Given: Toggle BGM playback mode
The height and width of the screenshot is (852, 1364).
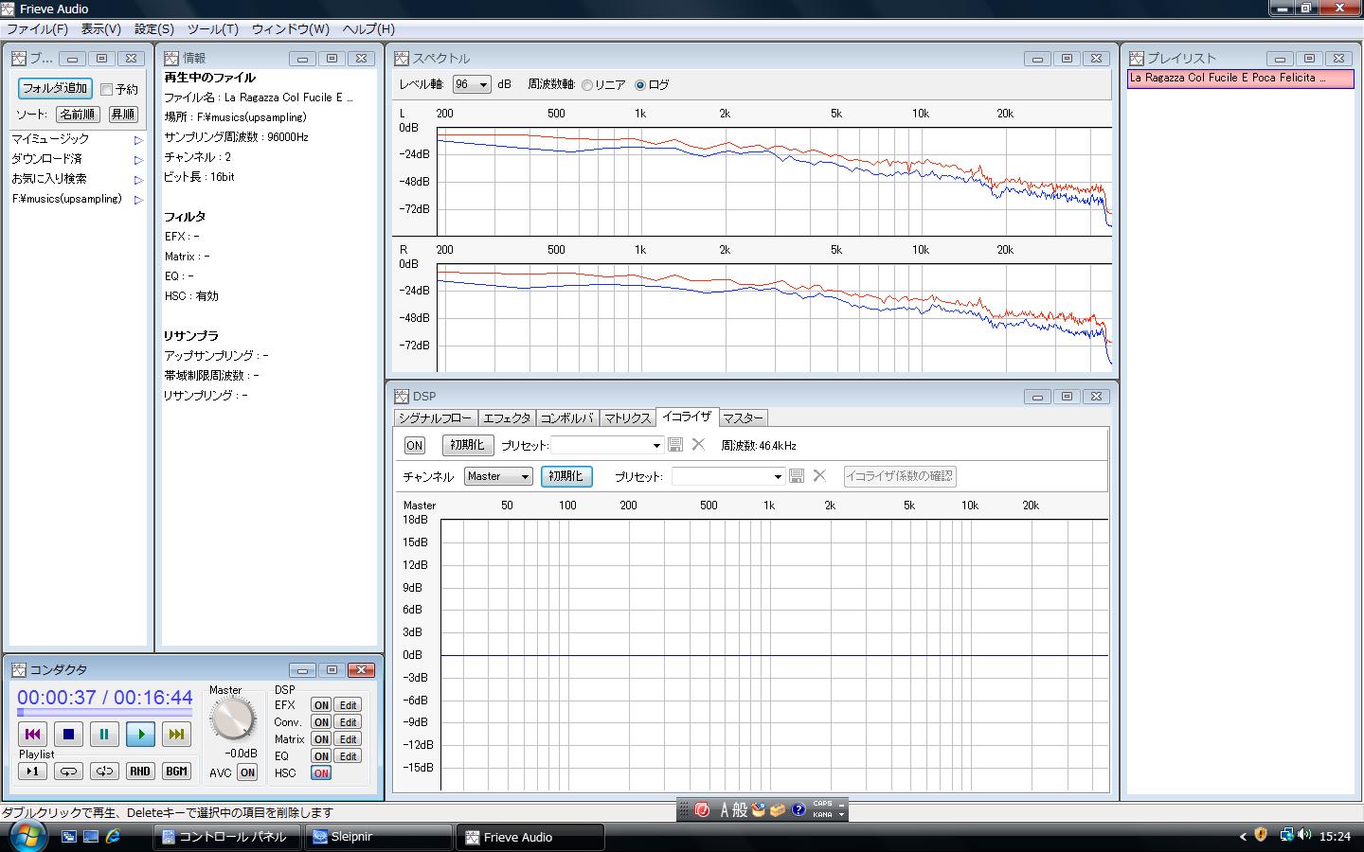Looking at the screenshot, I should 176,771.
